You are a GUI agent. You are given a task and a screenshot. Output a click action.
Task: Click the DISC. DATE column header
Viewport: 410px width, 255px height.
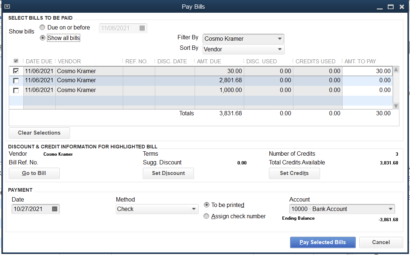coord(172,61)
